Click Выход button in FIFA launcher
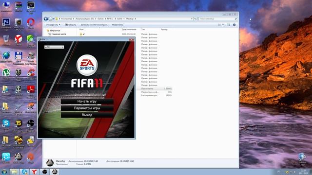 [x=87, y=115]
